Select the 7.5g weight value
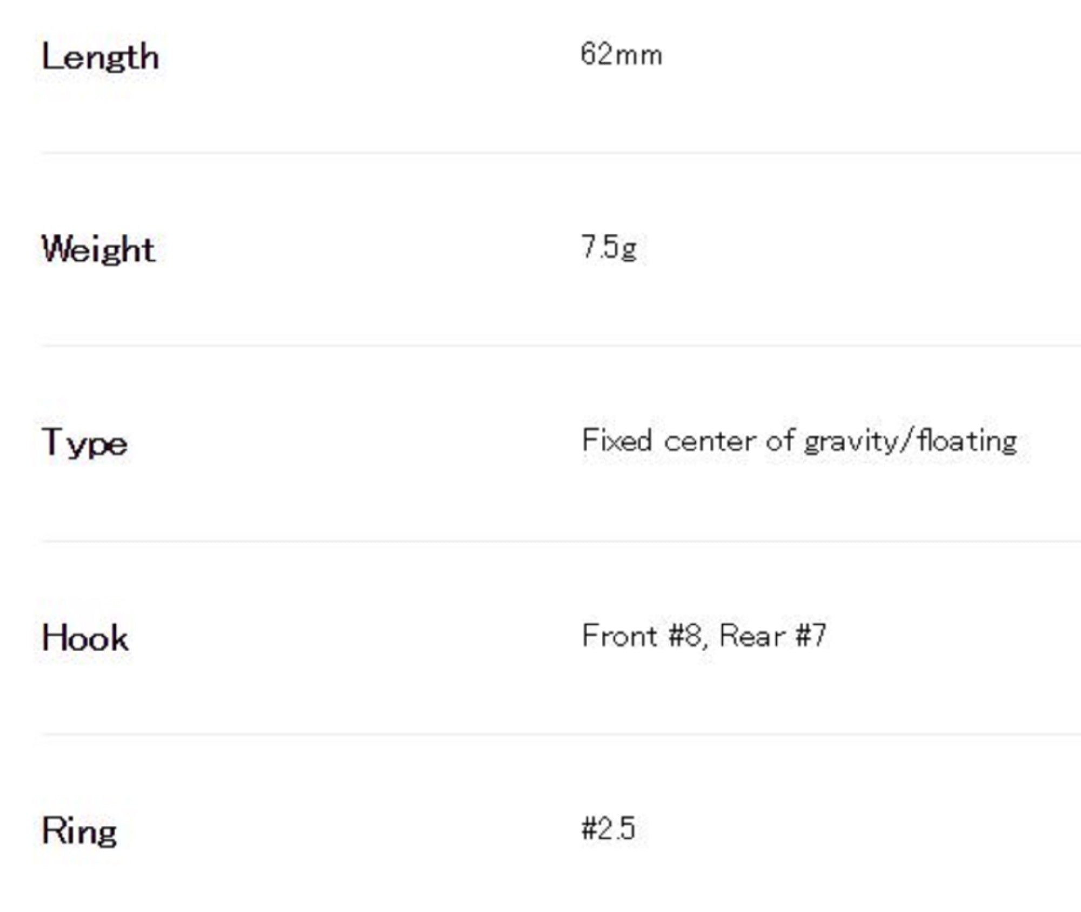This screenshot has height=912, width=1081. [x=609, y=247]
